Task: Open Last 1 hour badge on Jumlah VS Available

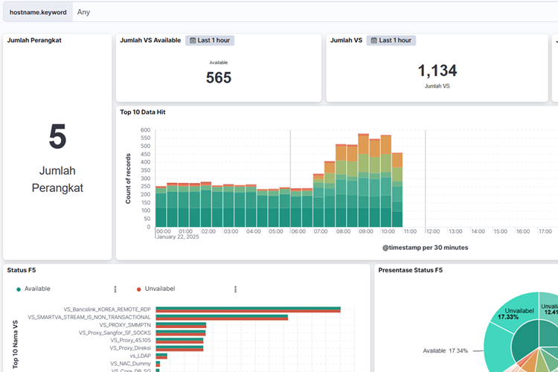Action: tap(212, 40)
